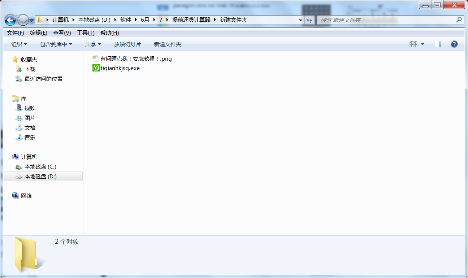Open the 组织 dropdown
468x278 pixels.
(x=19, y=44)
